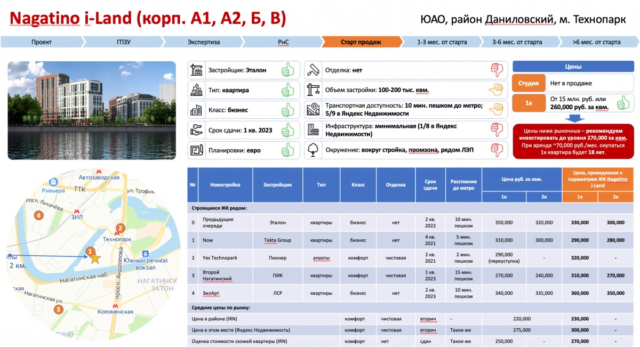Click the paint roller icon beside Отделка
The image size is (640, 347).
313,70
